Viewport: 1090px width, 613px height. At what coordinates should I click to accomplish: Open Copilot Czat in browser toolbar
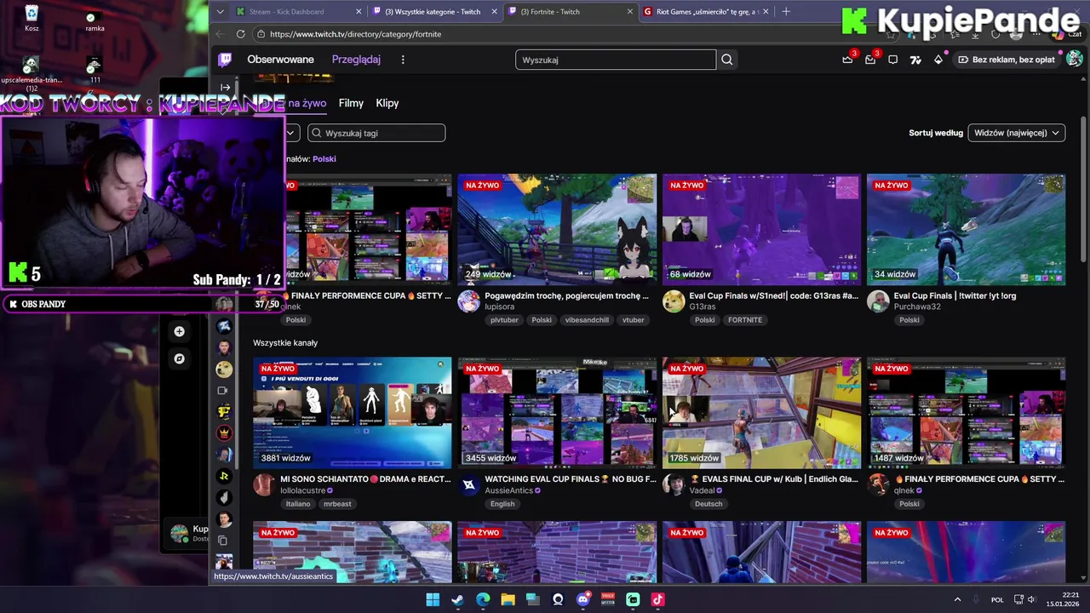click(x=1065, y=34)
